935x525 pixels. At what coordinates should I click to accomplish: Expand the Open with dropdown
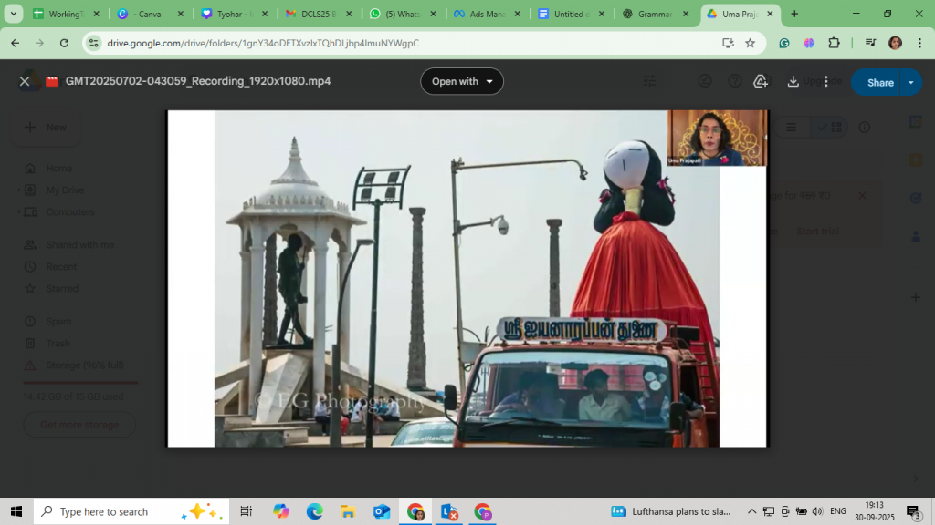click(x=461, y=81)
